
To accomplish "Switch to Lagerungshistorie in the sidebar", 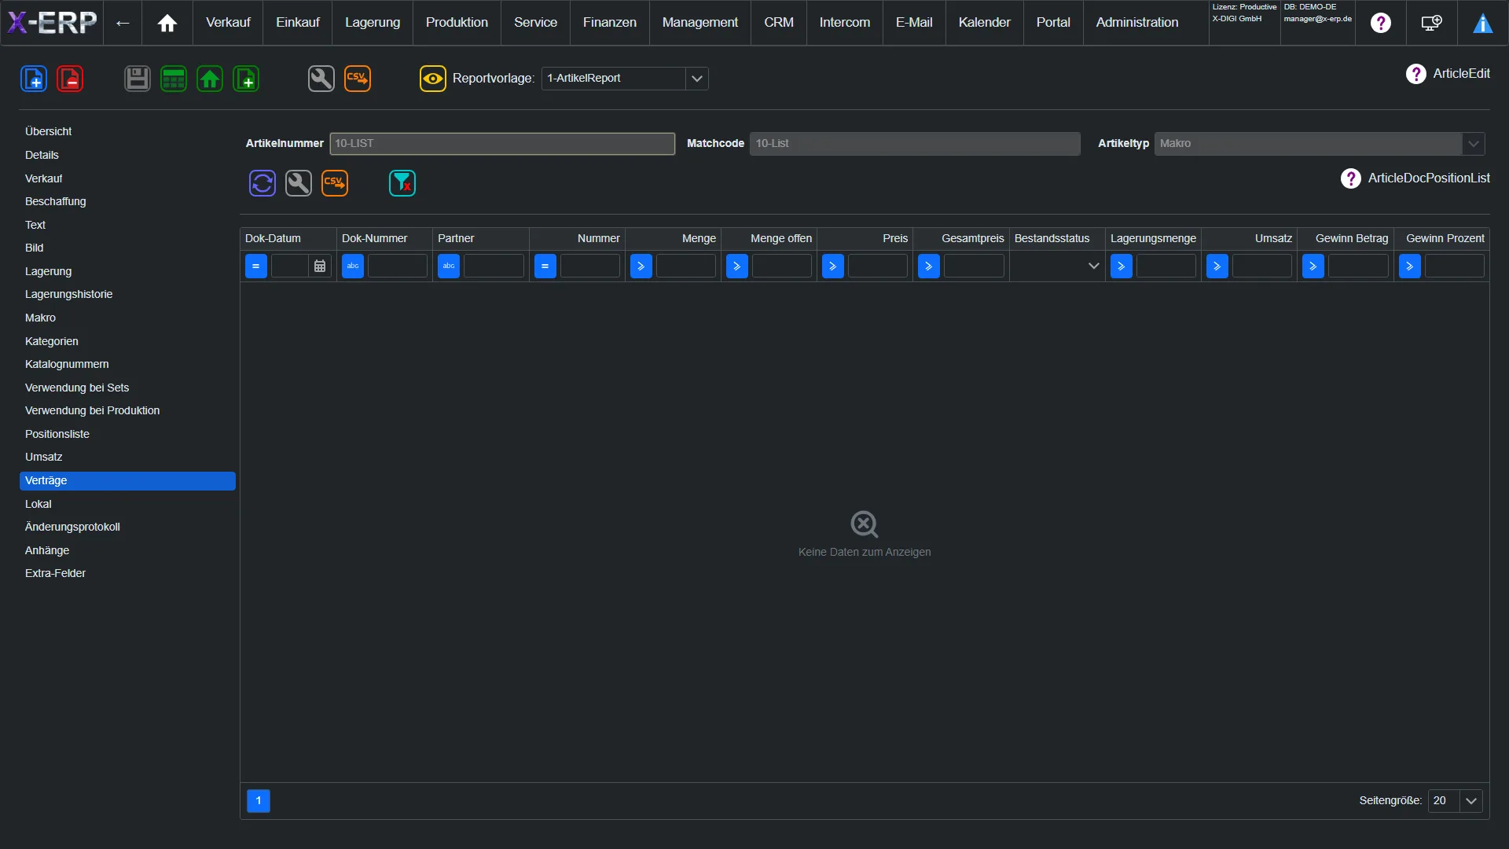I will point(127,295).
